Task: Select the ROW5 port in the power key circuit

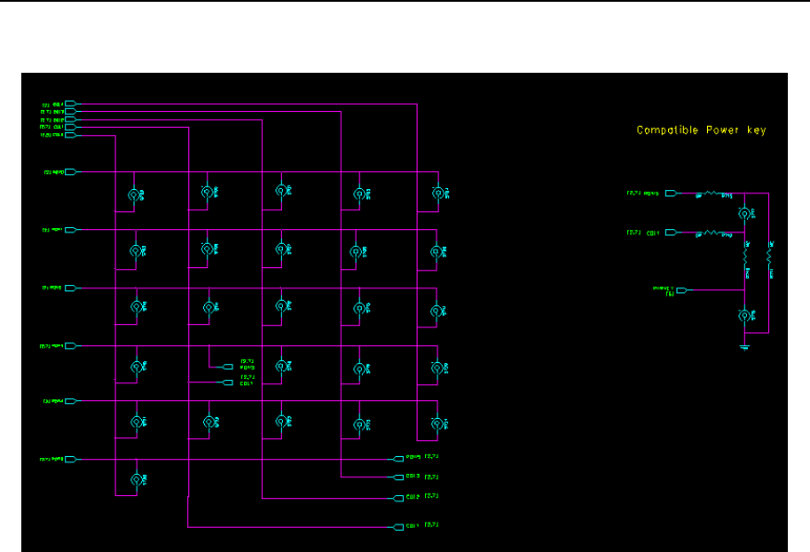Action: point(671,193)
